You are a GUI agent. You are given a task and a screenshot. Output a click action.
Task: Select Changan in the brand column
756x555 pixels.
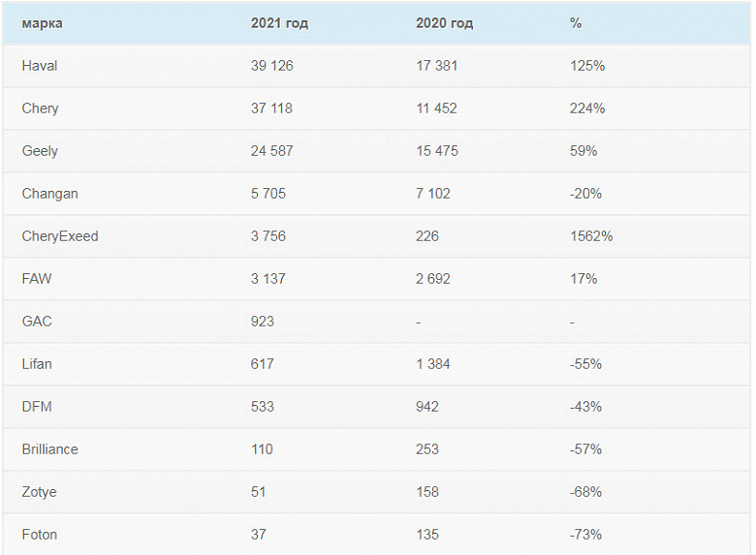click(50, 194)
